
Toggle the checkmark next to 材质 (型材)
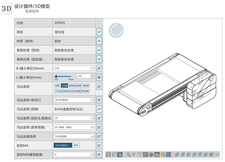[x=99, y=41]
